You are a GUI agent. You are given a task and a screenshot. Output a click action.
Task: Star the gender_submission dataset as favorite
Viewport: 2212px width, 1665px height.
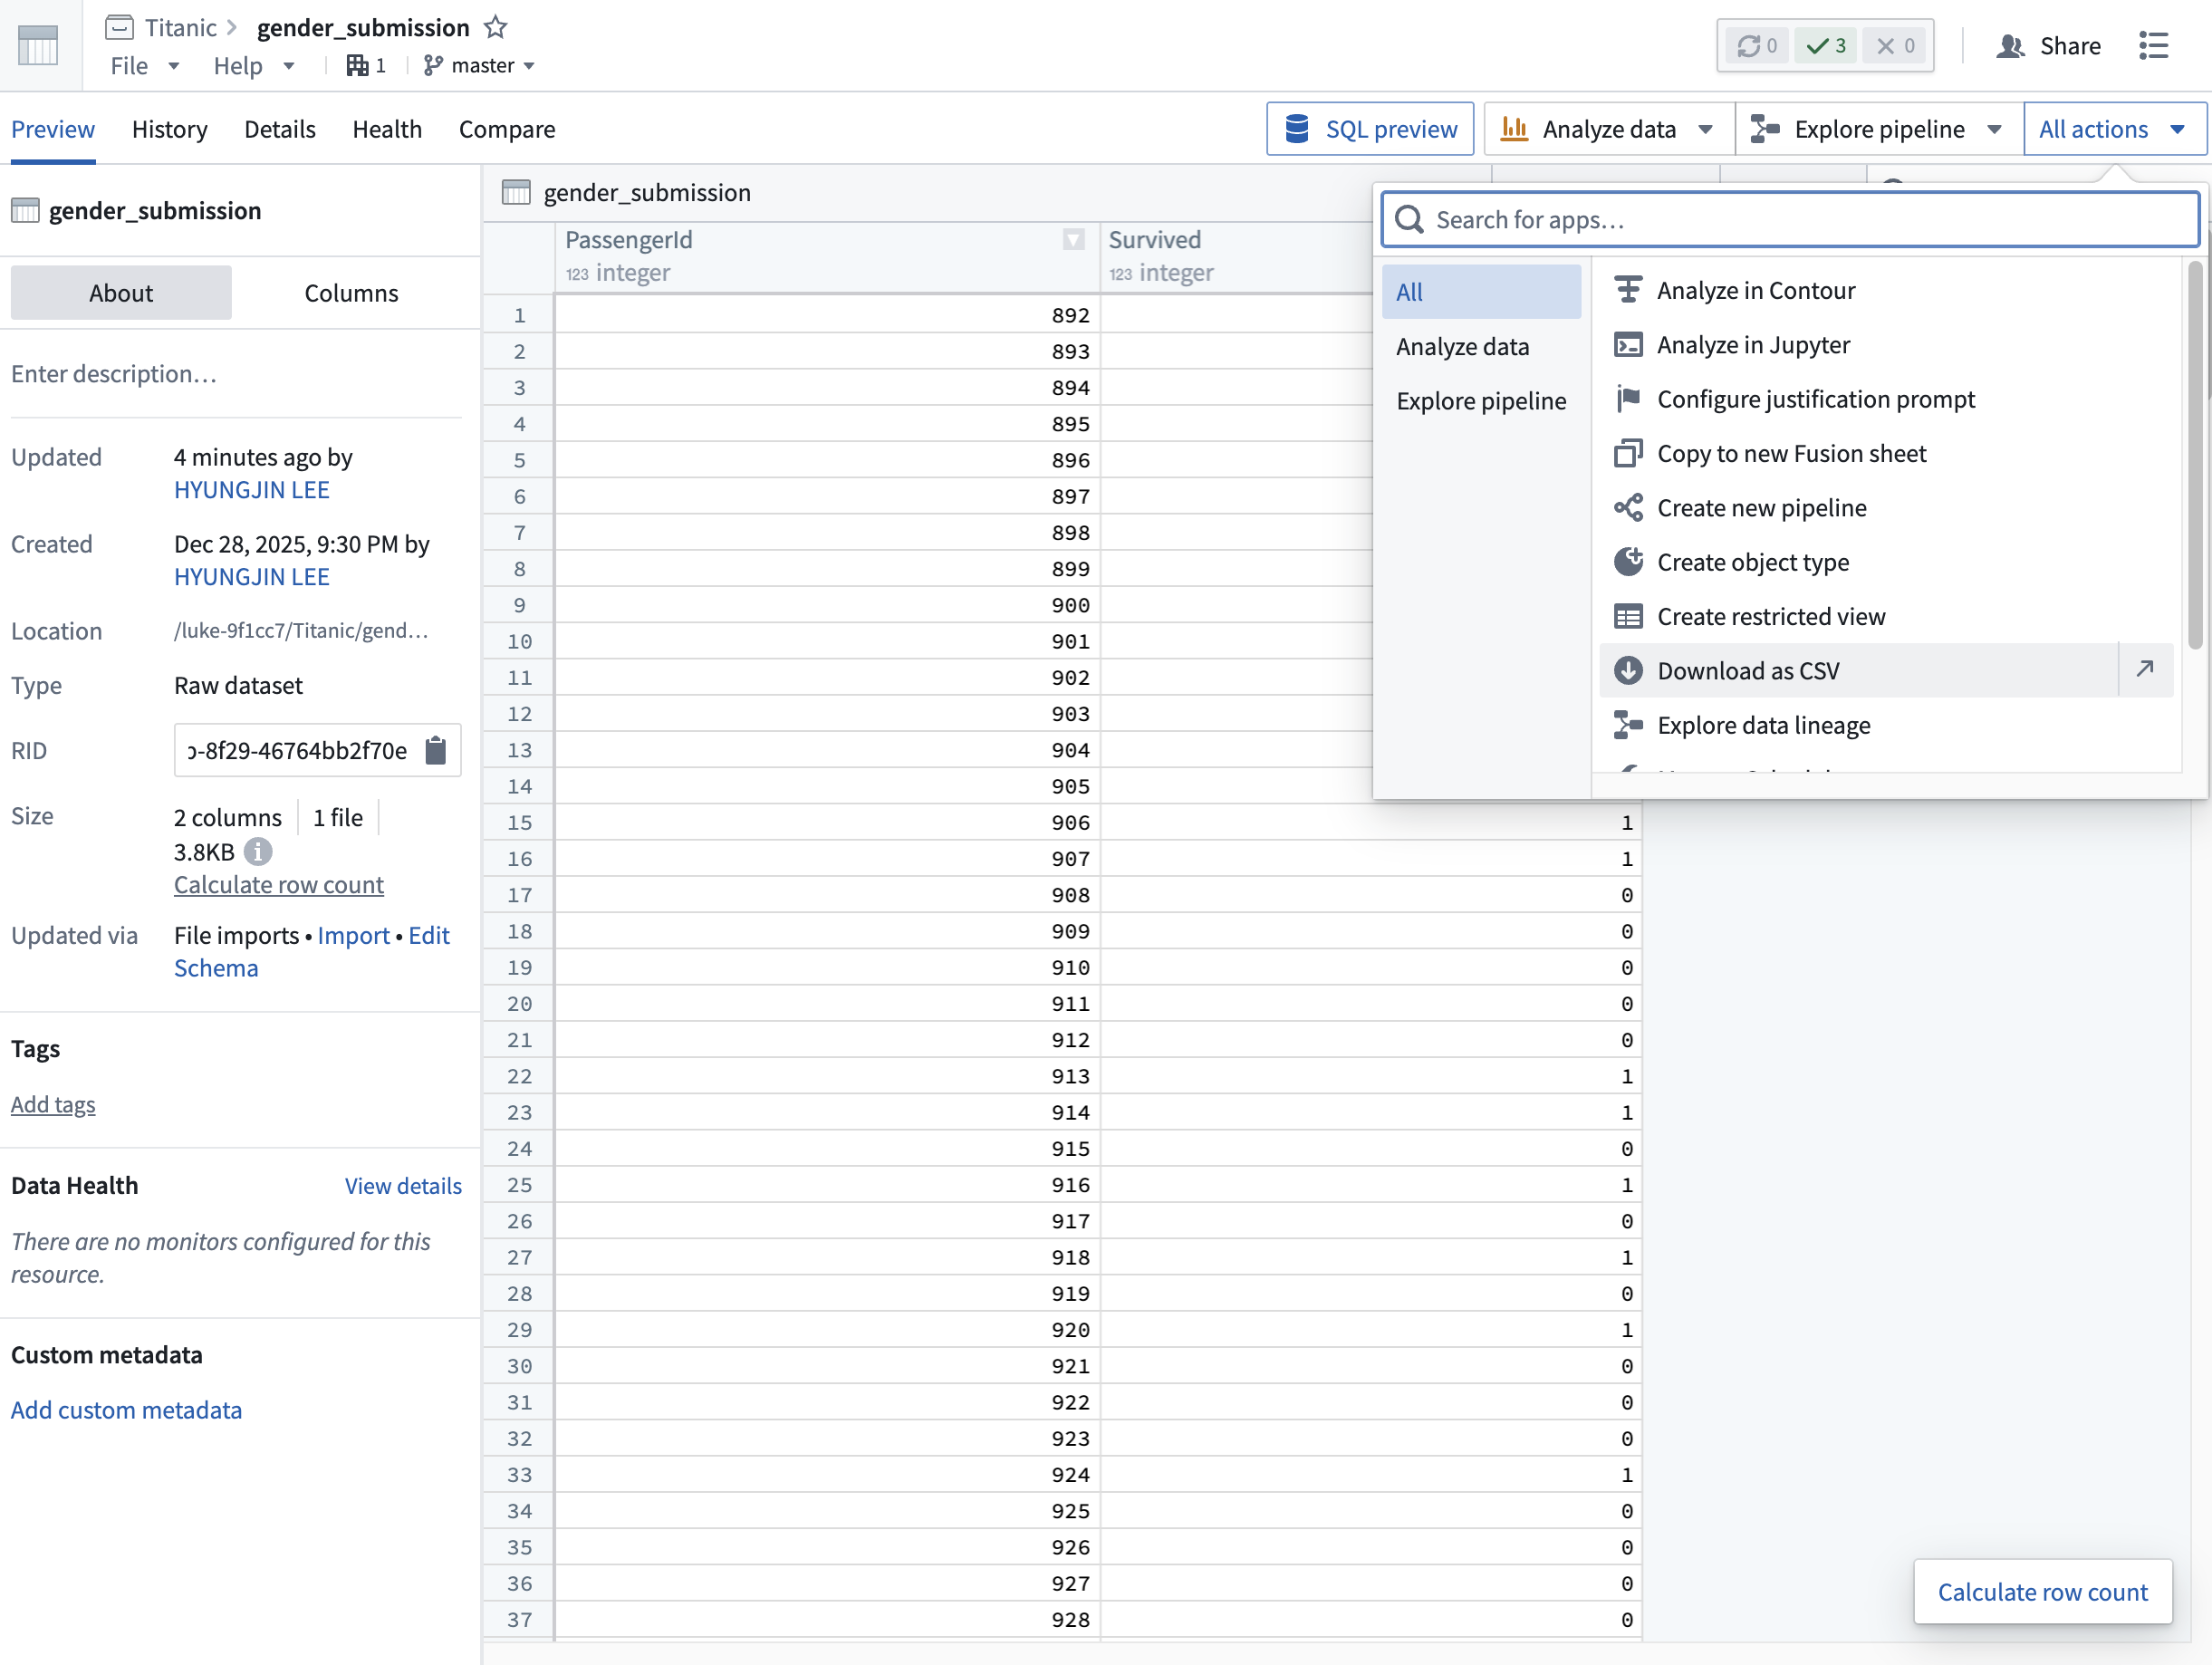click(x=495, y=27)
